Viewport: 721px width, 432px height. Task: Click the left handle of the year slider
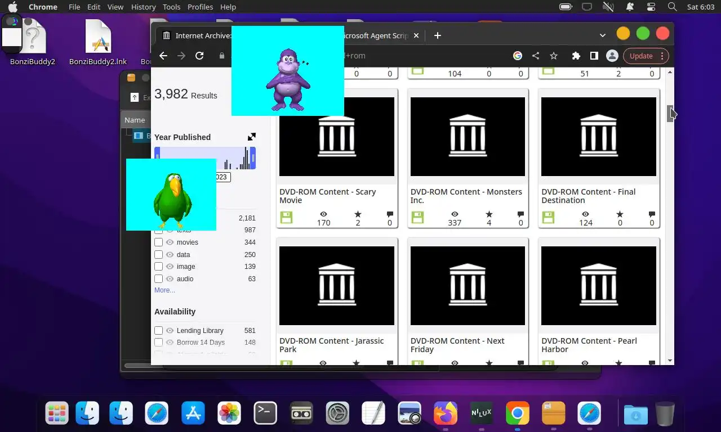tap(157, 158)
